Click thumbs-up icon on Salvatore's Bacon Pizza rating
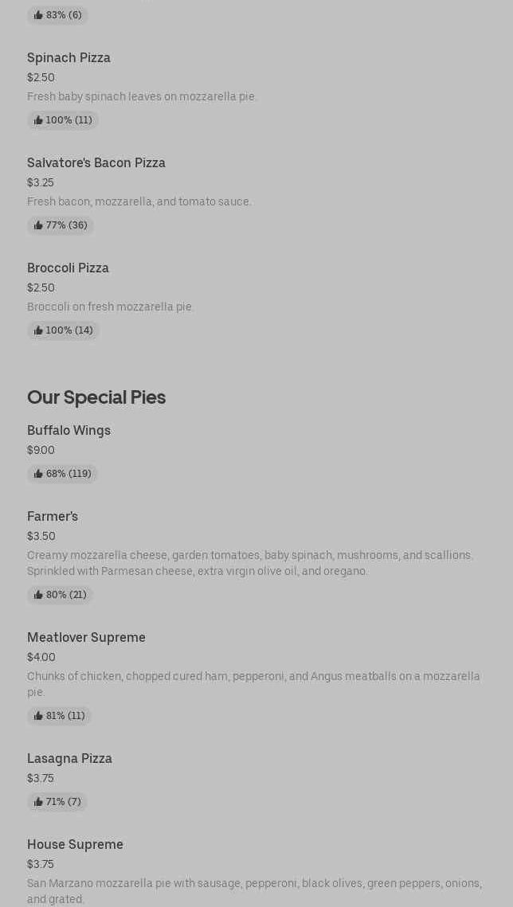This screenshot has height=907, width=513. (x=38, y=225)
